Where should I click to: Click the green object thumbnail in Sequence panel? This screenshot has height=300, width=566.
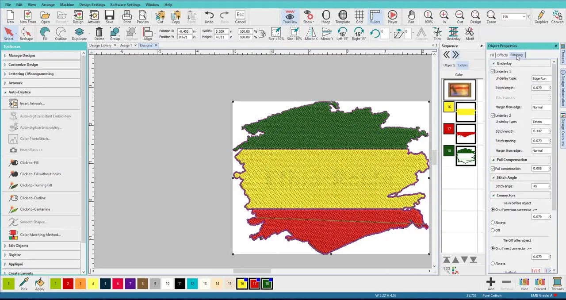[x=465, y=155]
